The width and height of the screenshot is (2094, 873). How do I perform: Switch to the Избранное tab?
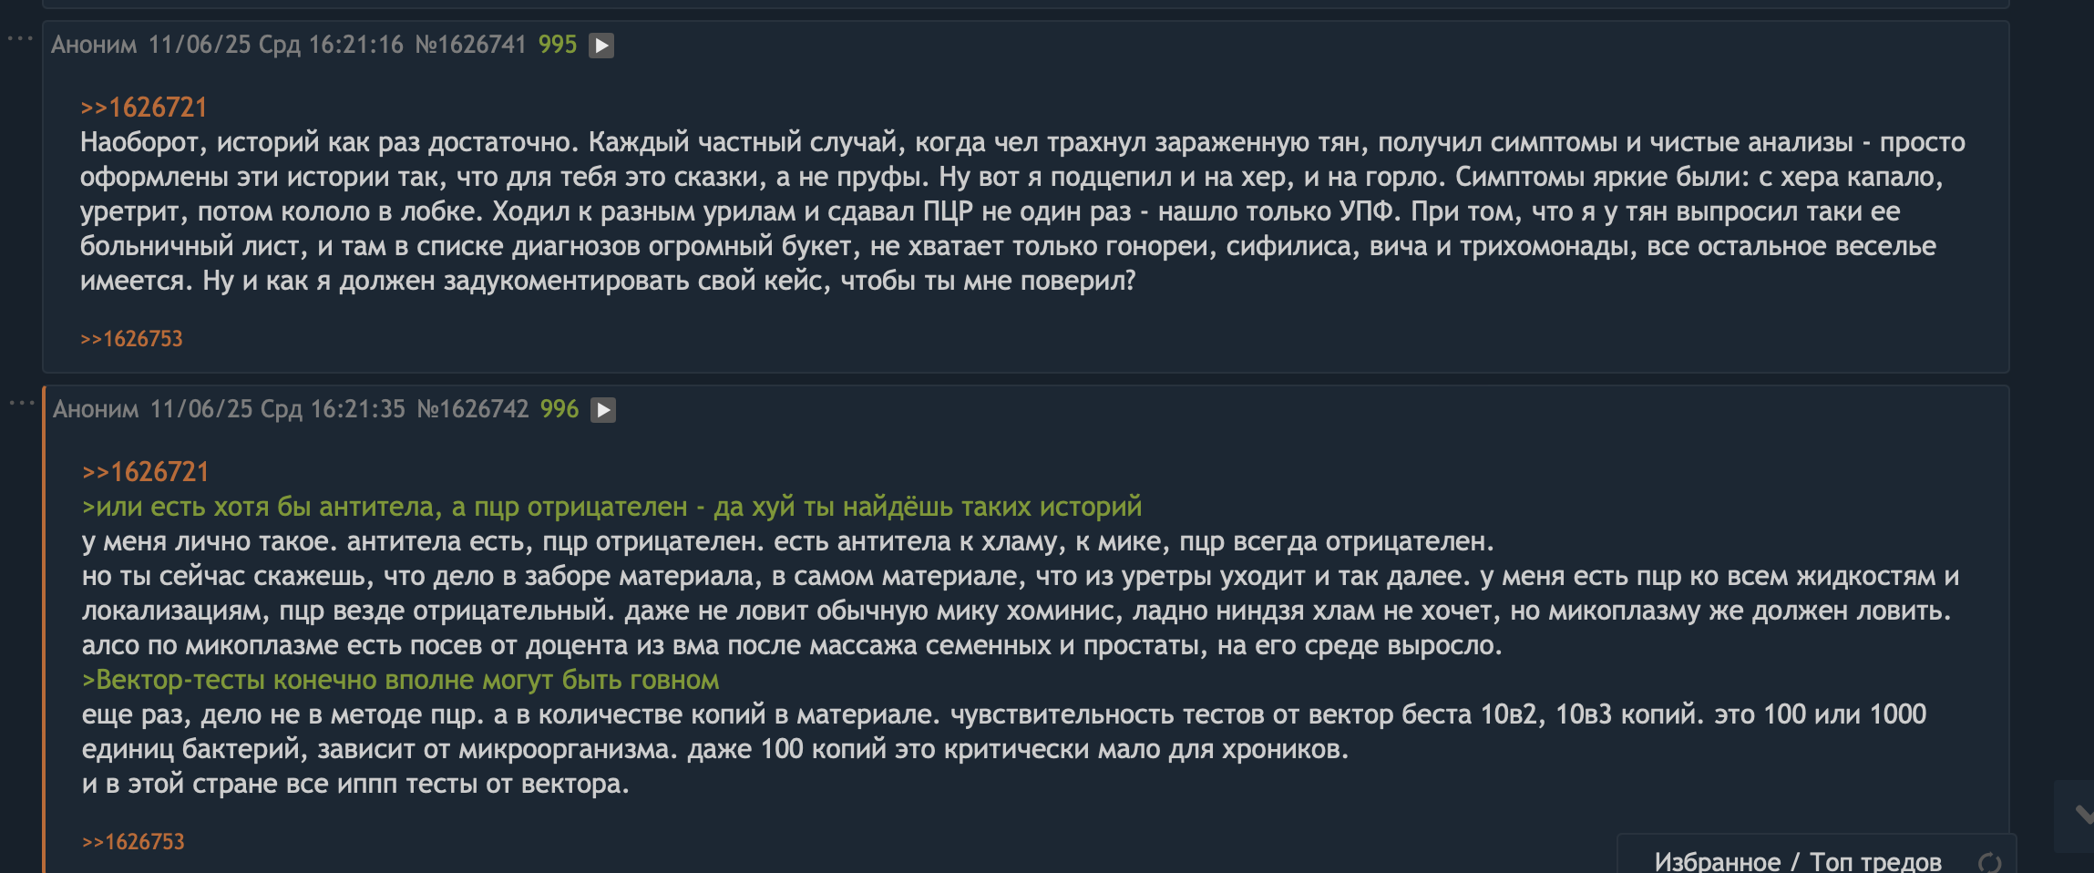coord(1717,862)
